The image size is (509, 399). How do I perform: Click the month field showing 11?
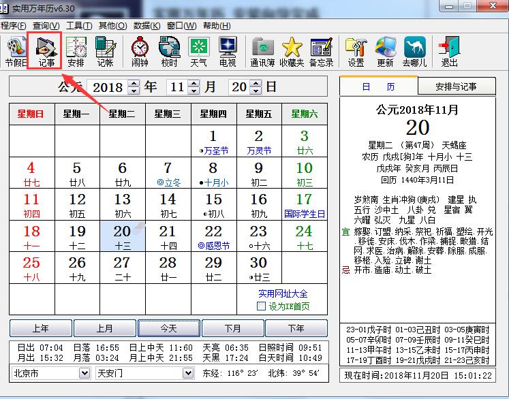point(178,87)
